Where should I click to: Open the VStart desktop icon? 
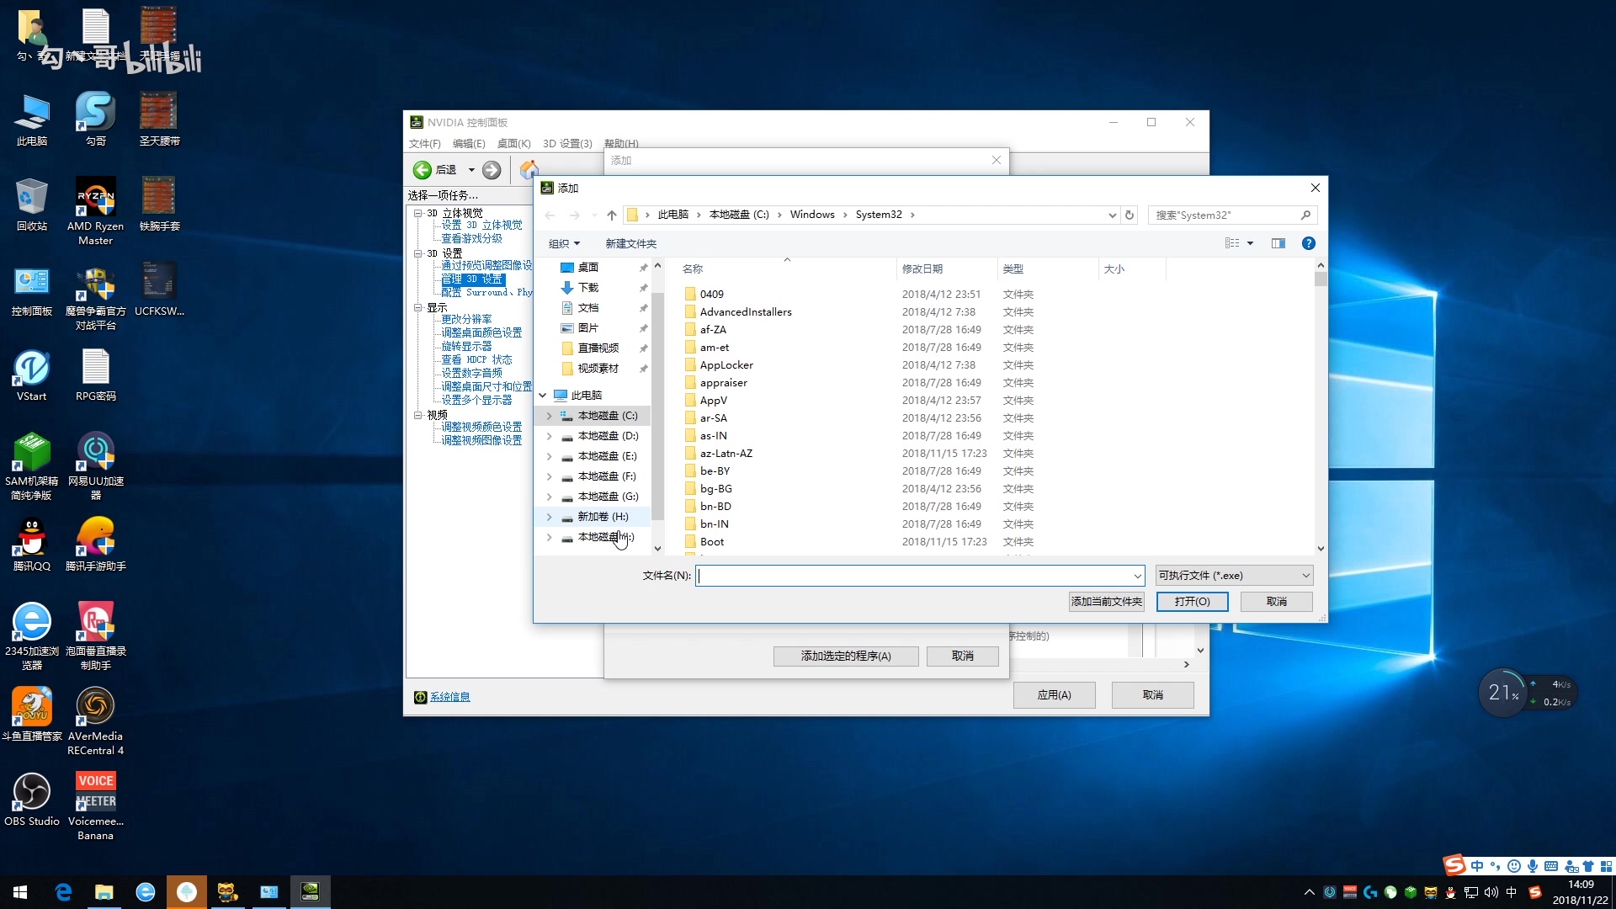(x=32, y=375)
